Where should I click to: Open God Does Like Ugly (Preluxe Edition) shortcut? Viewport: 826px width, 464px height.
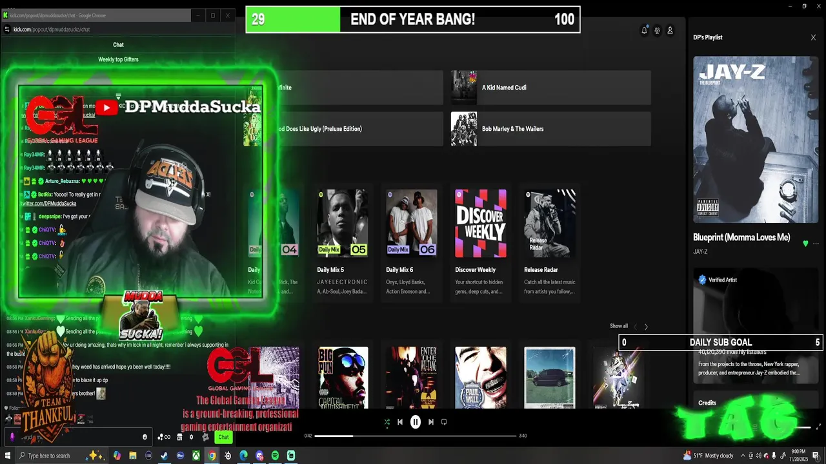[343, 129]
